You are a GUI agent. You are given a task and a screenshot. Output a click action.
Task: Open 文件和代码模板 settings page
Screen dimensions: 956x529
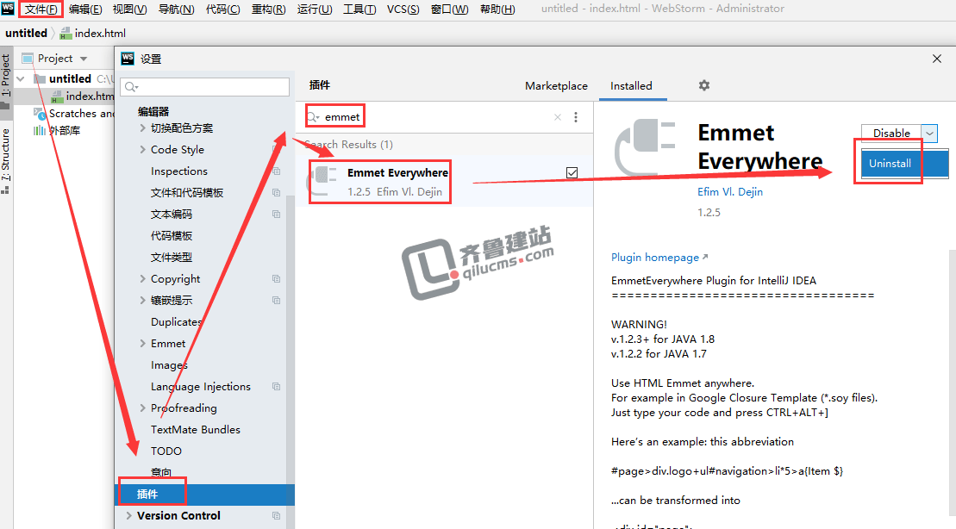pyautogui.click(x=187, y=193)
